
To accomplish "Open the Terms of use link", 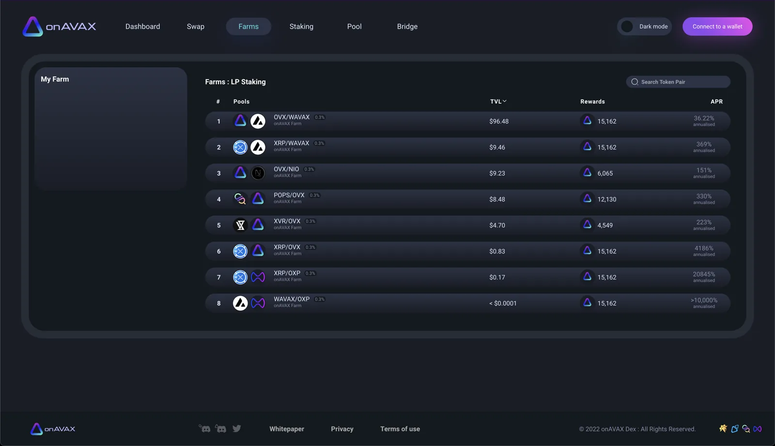I will pyautogui.click(x=400, y=429).
